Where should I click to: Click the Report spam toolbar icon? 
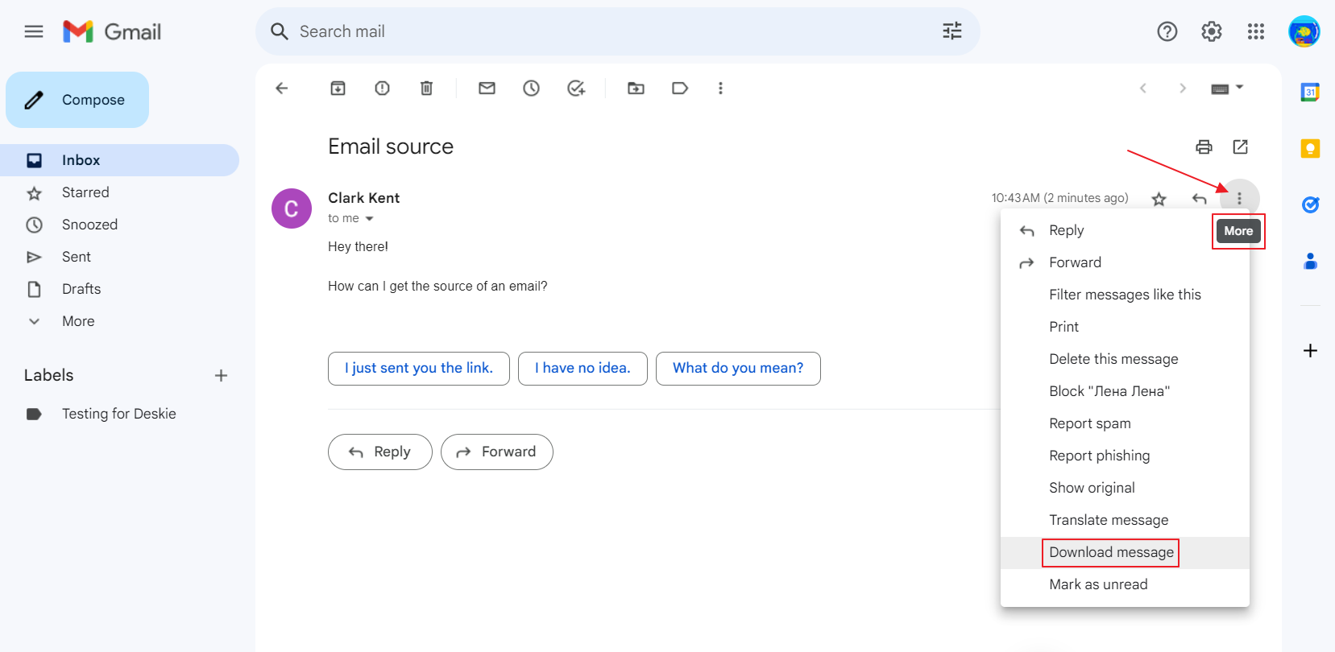382,89
